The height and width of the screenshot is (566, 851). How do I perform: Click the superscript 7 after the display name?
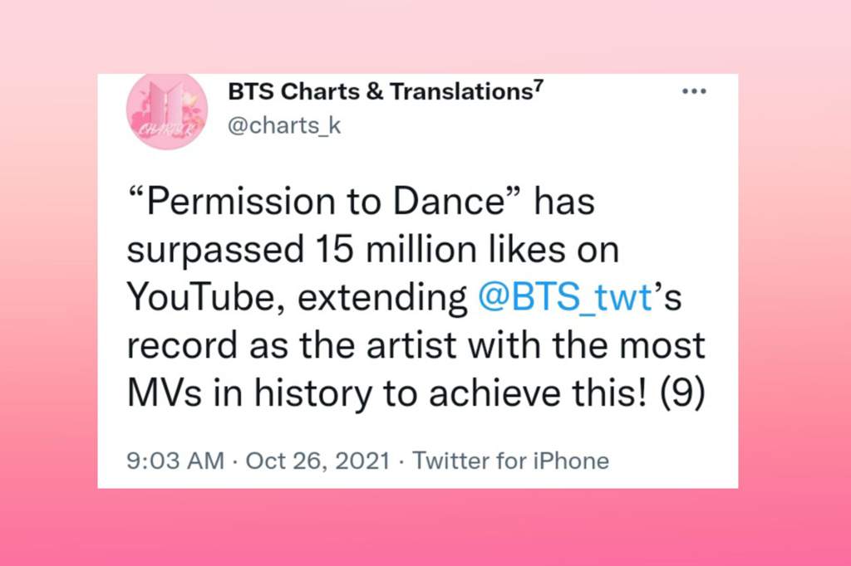(538, 85)
